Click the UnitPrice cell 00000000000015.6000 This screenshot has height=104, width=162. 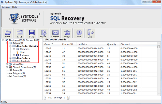coord(91,82)
